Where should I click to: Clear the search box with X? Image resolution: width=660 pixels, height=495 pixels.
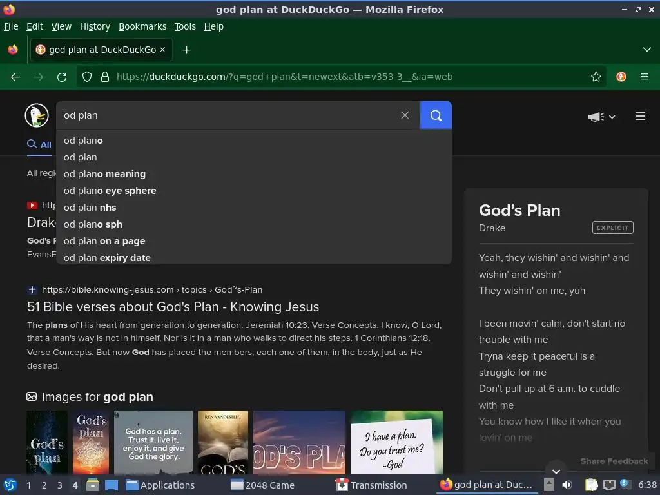405,115
